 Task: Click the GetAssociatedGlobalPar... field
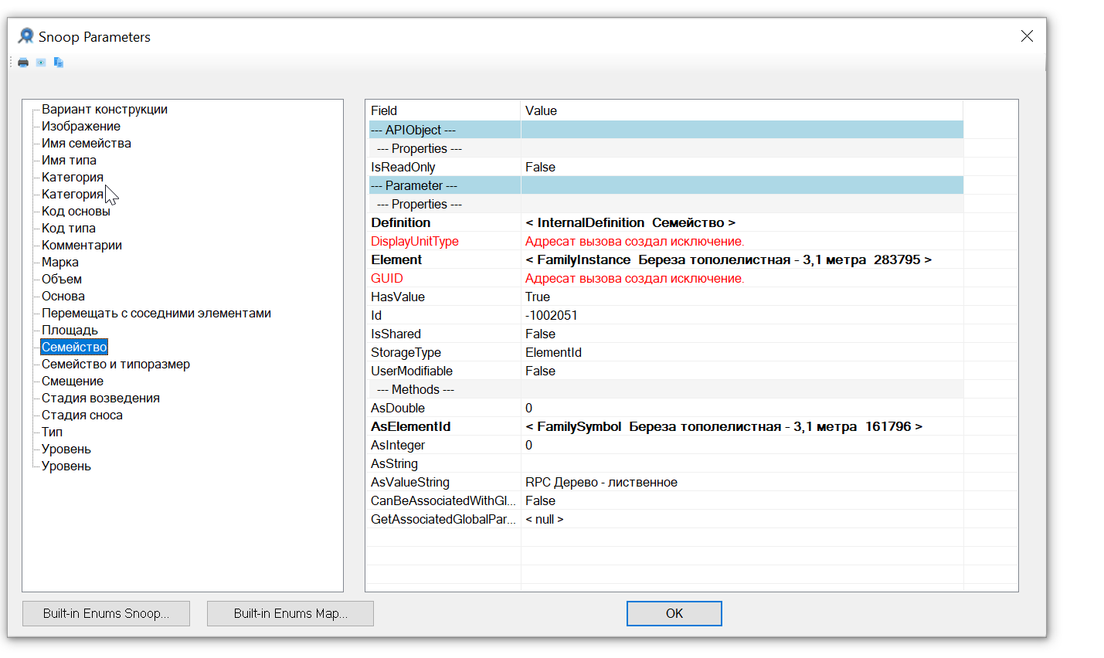(x=443, y=519)
